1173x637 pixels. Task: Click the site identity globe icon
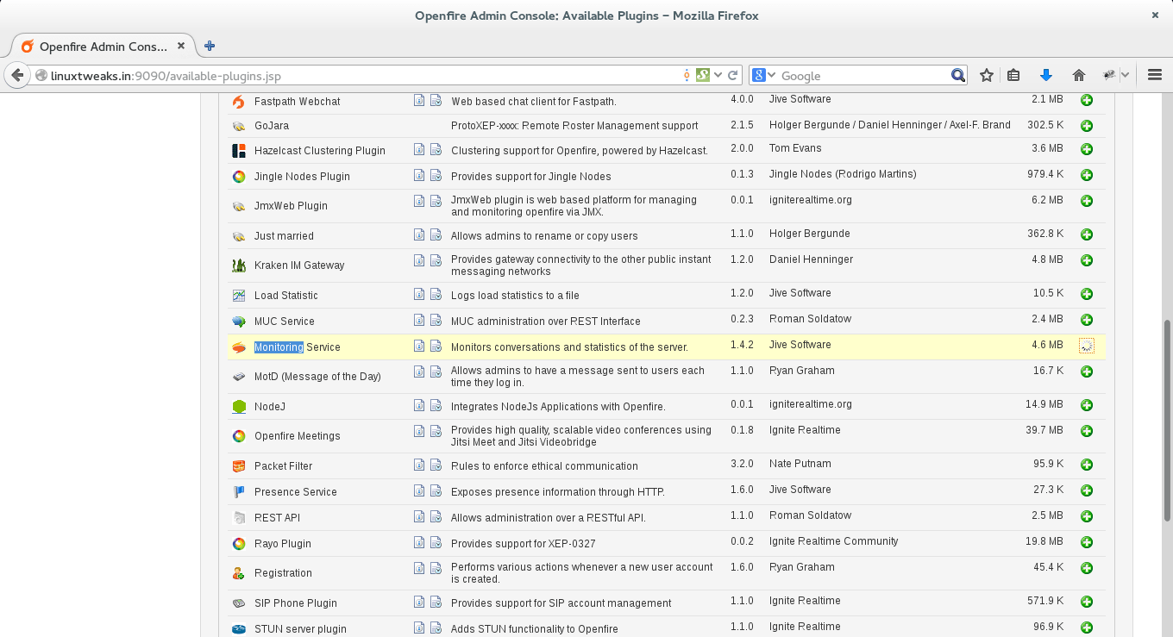pyautogui.click(x=41, y=76)
